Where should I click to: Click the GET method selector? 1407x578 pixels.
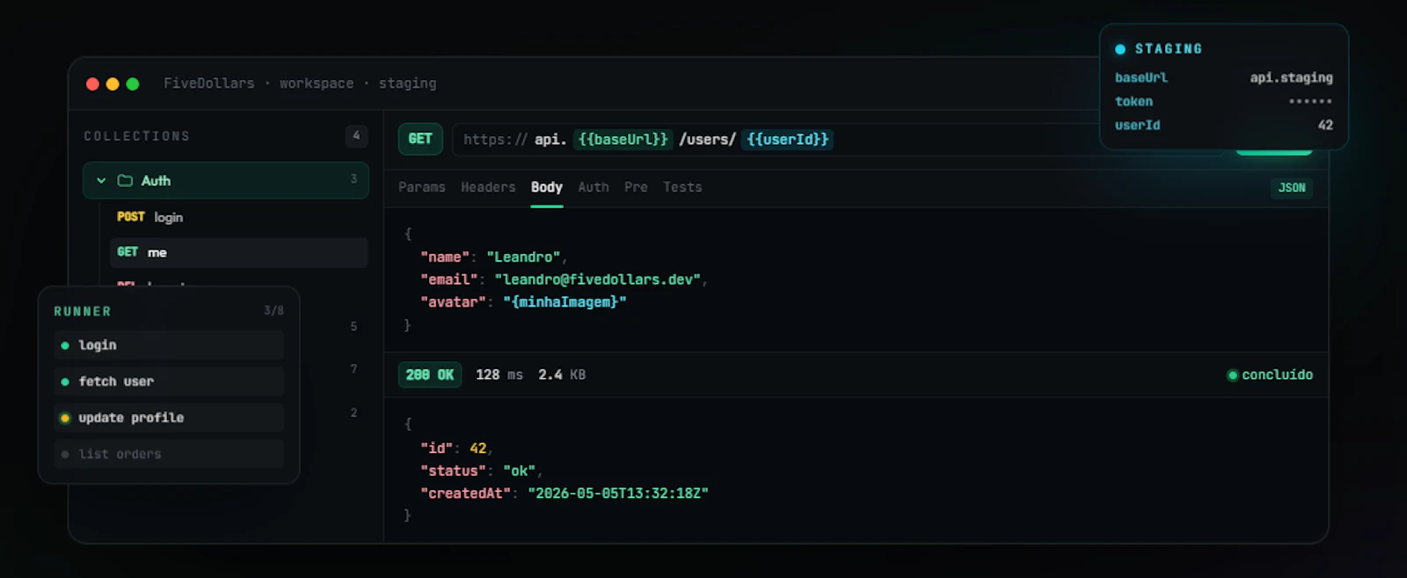click(x=420, y=139)
